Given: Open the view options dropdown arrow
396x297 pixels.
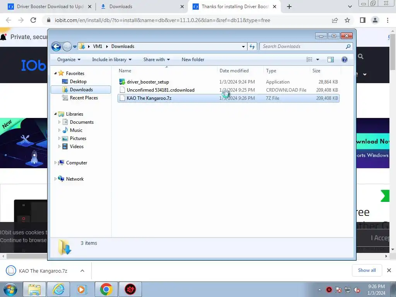Looking at the screenshot, I should (318, 60).
